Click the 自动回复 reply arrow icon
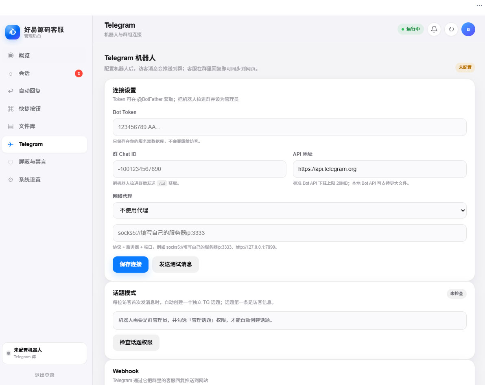Screen dimensions: 485x385 click(11, 91)
